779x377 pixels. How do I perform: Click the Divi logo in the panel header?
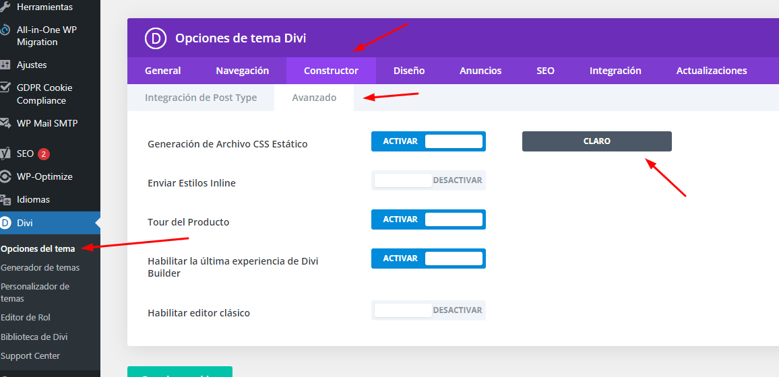(x=156, y=38)
